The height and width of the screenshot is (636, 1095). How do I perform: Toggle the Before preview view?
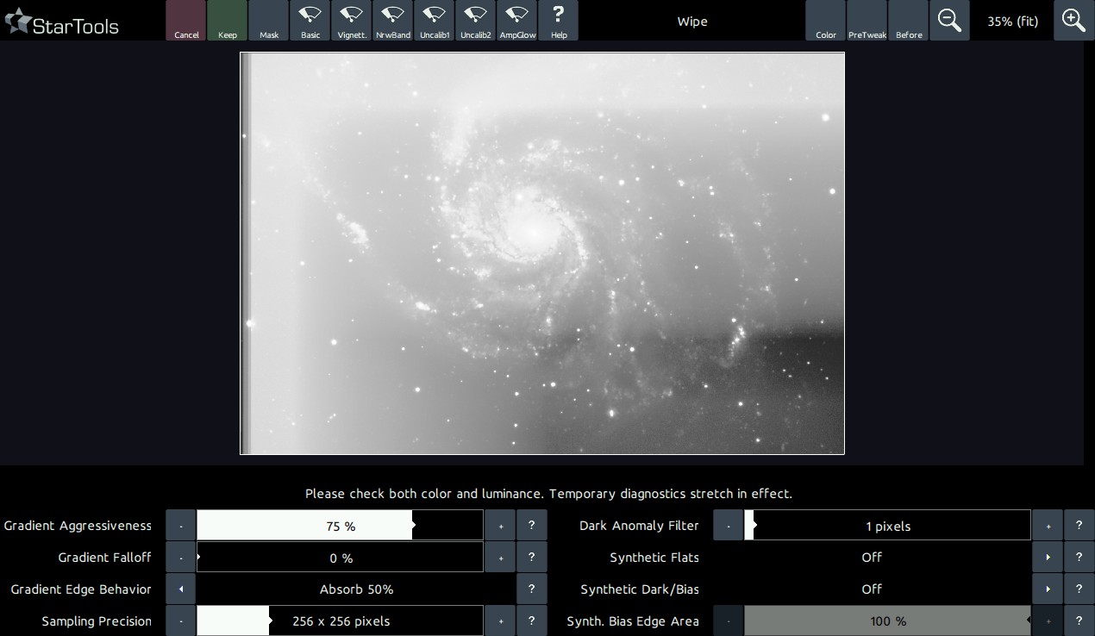point(909,21)
